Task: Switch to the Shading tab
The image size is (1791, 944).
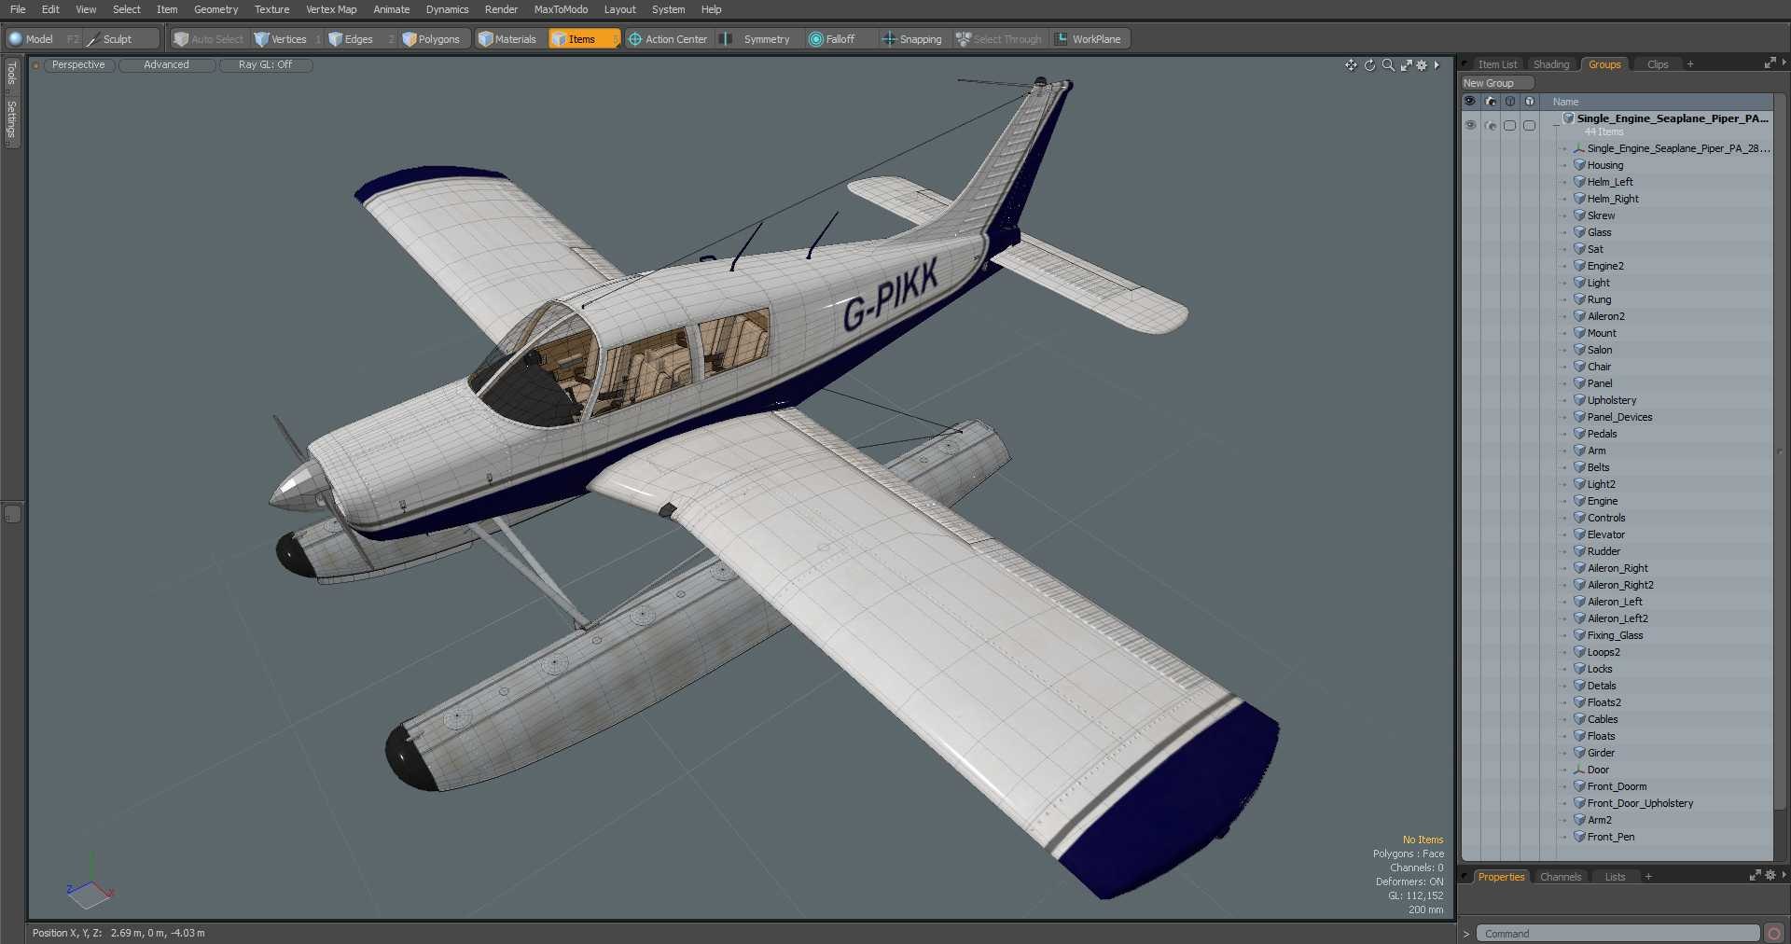Action: pyautogui.click(x=1551, y=64)
